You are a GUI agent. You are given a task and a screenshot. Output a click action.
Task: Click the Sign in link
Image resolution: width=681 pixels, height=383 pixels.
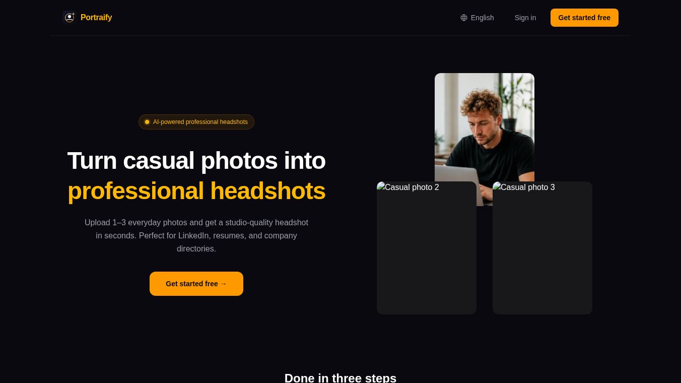pos(525,18)
